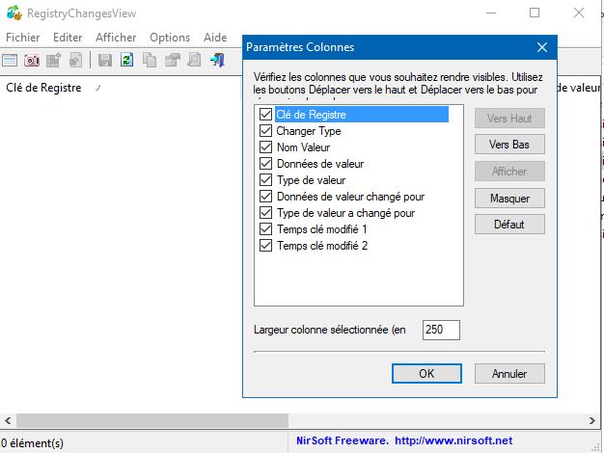The image size is (604, 453).
Task: Click the grayed .reg file export icon
Action: pos(75,61)
